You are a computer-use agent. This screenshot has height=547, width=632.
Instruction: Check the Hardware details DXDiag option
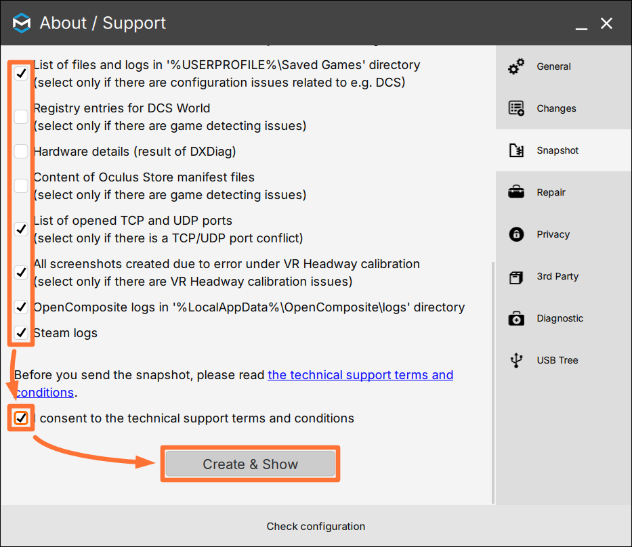pos(21,152)
